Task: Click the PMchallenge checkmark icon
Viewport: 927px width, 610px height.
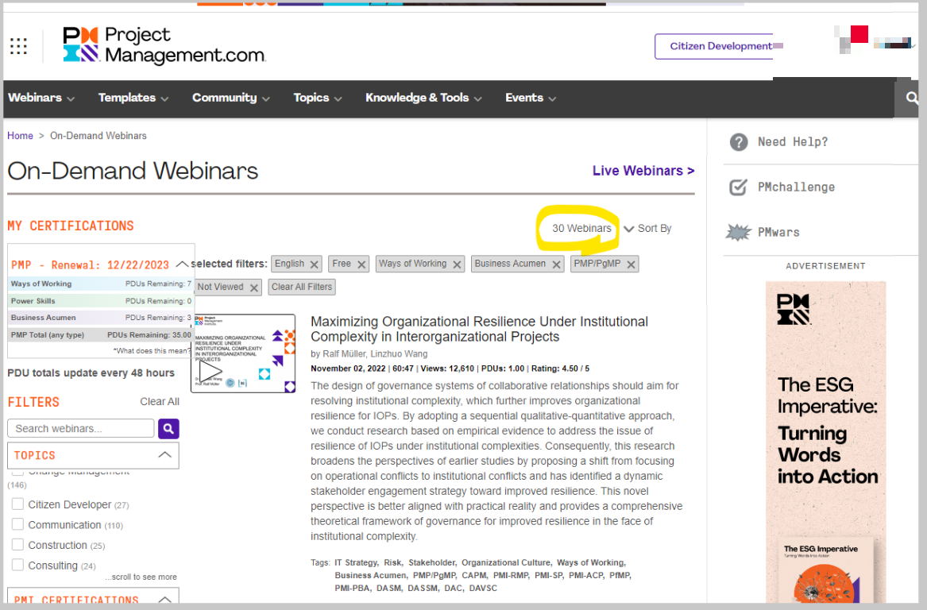Action: (739, 187)
